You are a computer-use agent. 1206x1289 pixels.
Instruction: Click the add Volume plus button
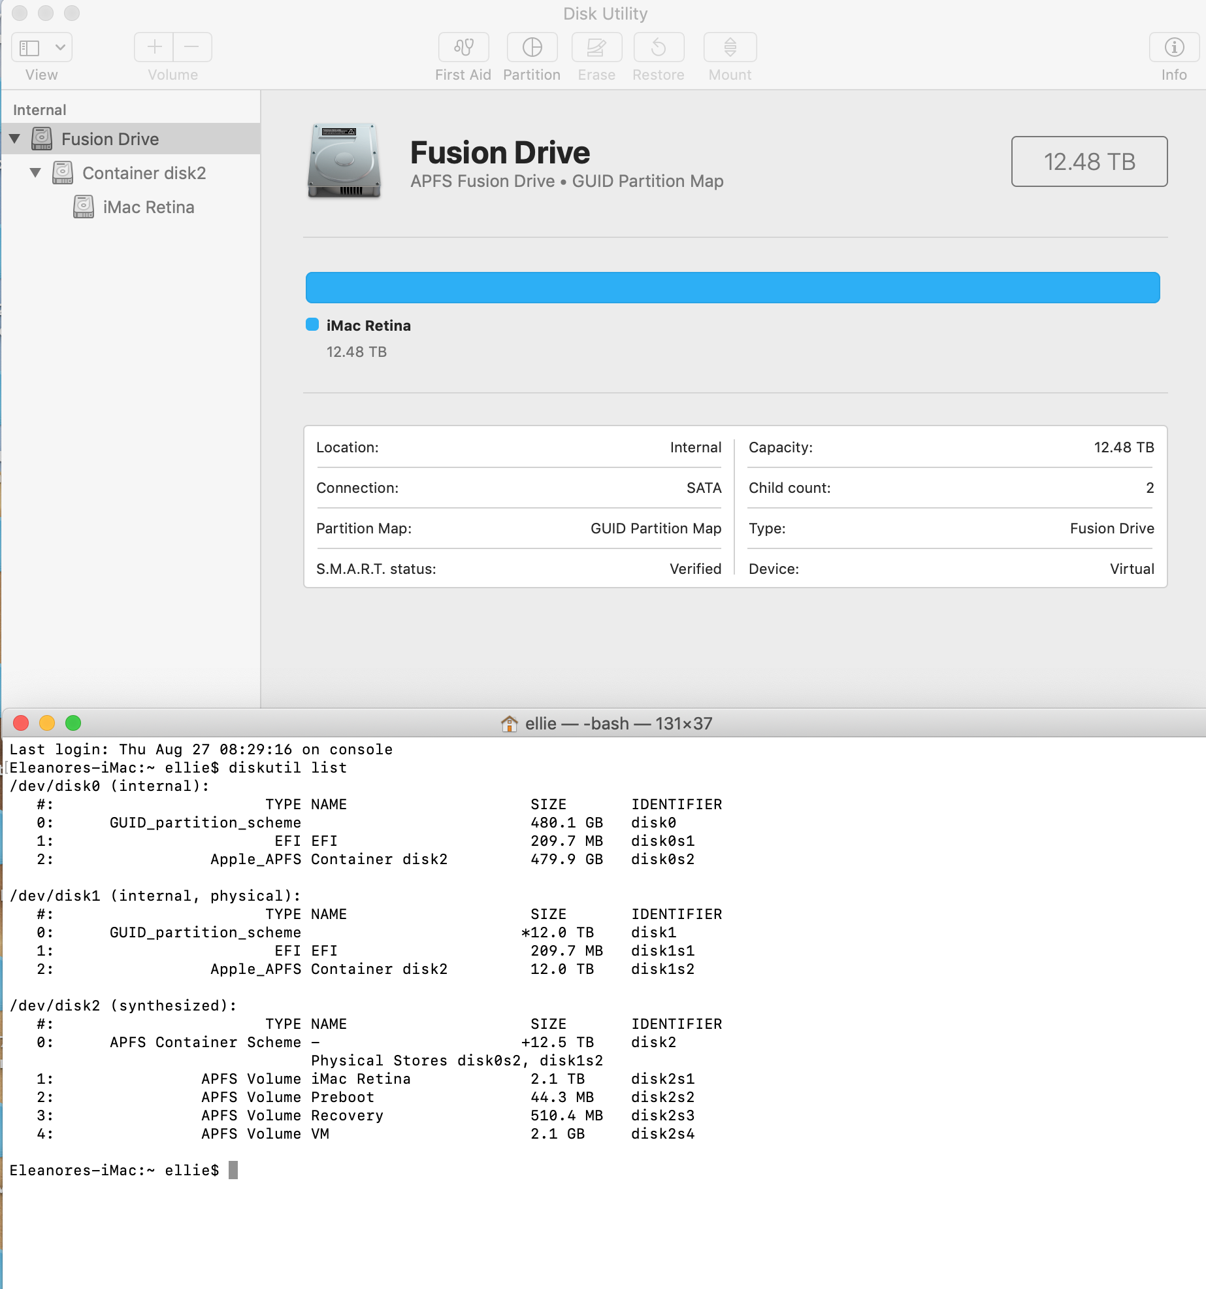coord(154,47)
